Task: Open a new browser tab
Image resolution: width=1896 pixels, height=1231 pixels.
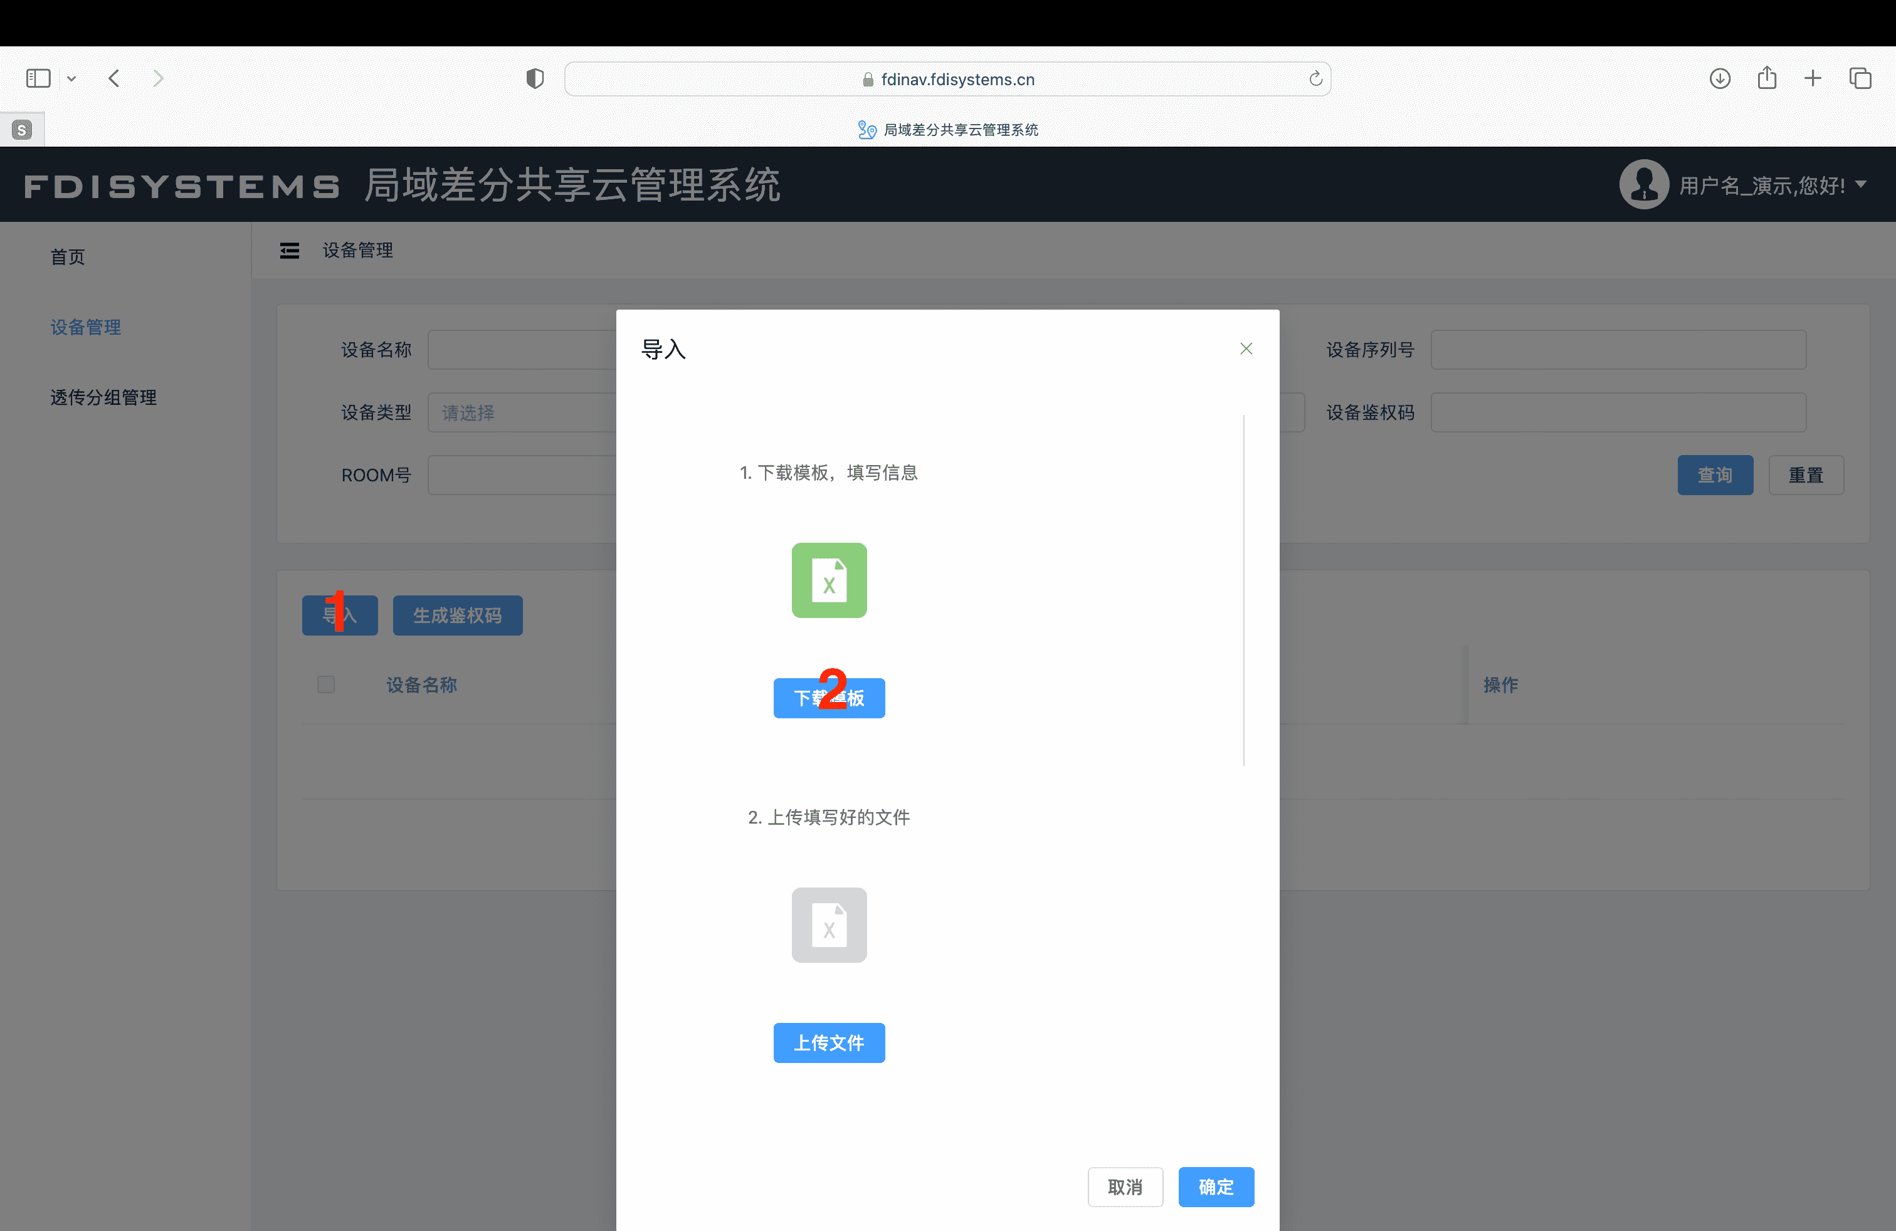Action: (1813, 78)
